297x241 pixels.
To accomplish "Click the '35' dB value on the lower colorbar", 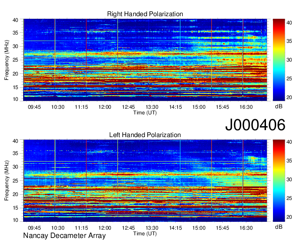I will [289, 161].
